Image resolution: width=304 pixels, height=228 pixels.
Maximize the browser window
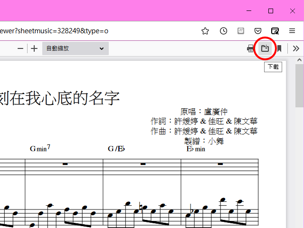(271, 10)
